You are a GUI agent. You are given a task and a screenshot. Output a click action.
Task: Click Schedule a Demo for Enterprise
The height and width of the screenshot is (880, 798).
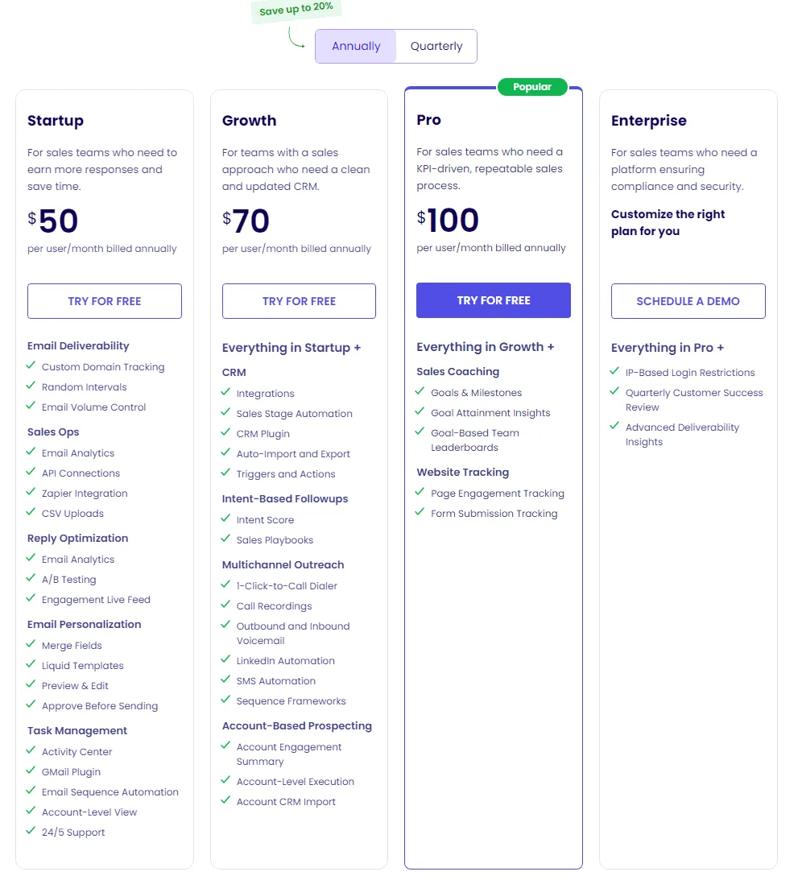(x=688, y=300)
